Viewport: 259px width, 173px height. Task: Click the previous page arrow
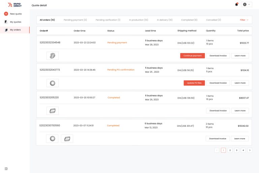click(217, 150)
